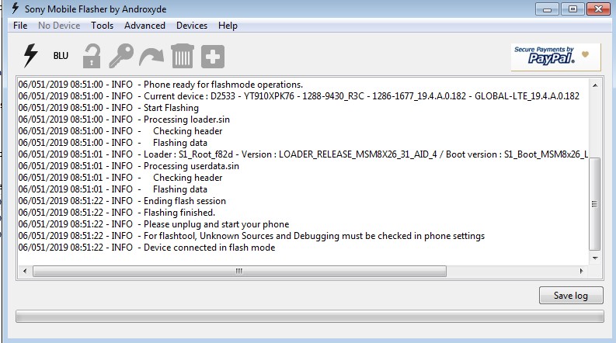Click log line 'Ending flash session'
The height and width of the screenshot is (343, 616).
pos(122,201)
